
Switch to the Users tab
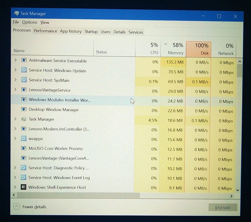[105, 32]
